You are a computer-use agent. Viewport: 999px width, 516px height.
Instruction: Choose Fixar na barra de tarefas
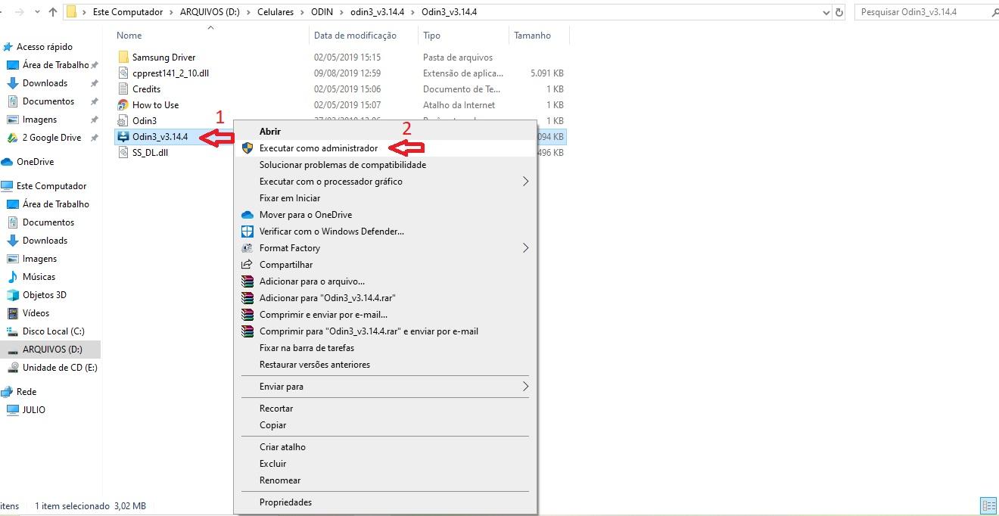pos(385,348)
